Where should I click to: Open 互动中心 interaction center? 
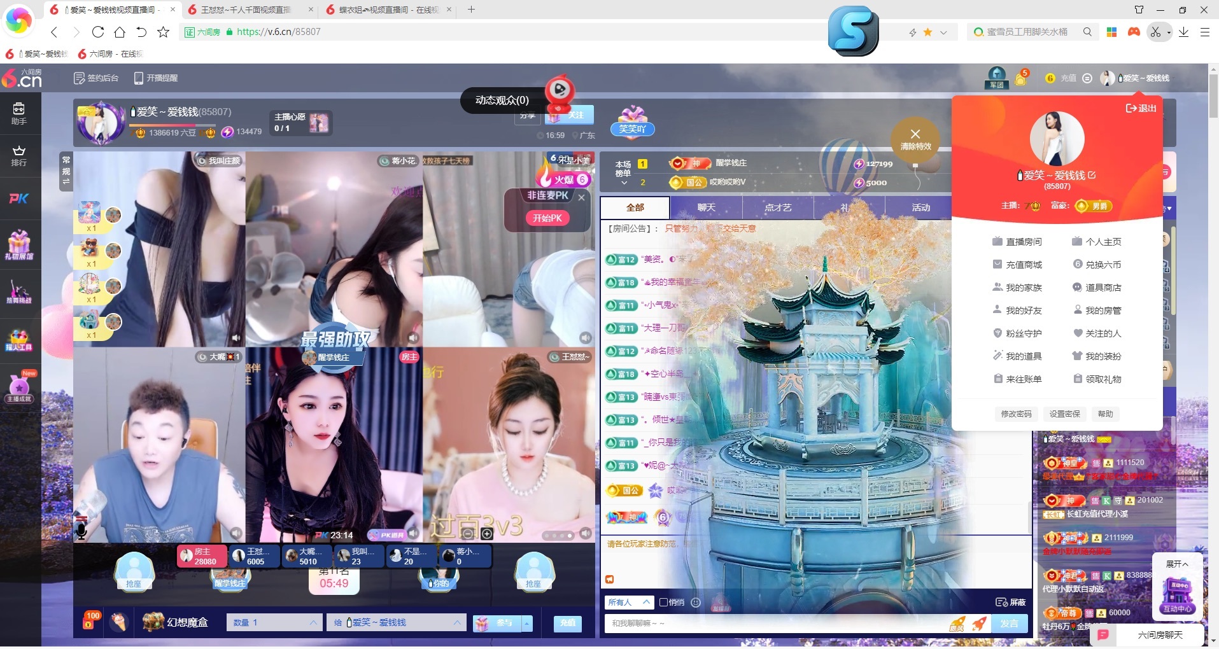coord(1178,596)
